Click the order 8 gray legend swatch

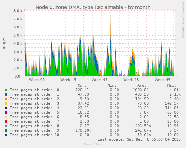[x=6, y=126]
